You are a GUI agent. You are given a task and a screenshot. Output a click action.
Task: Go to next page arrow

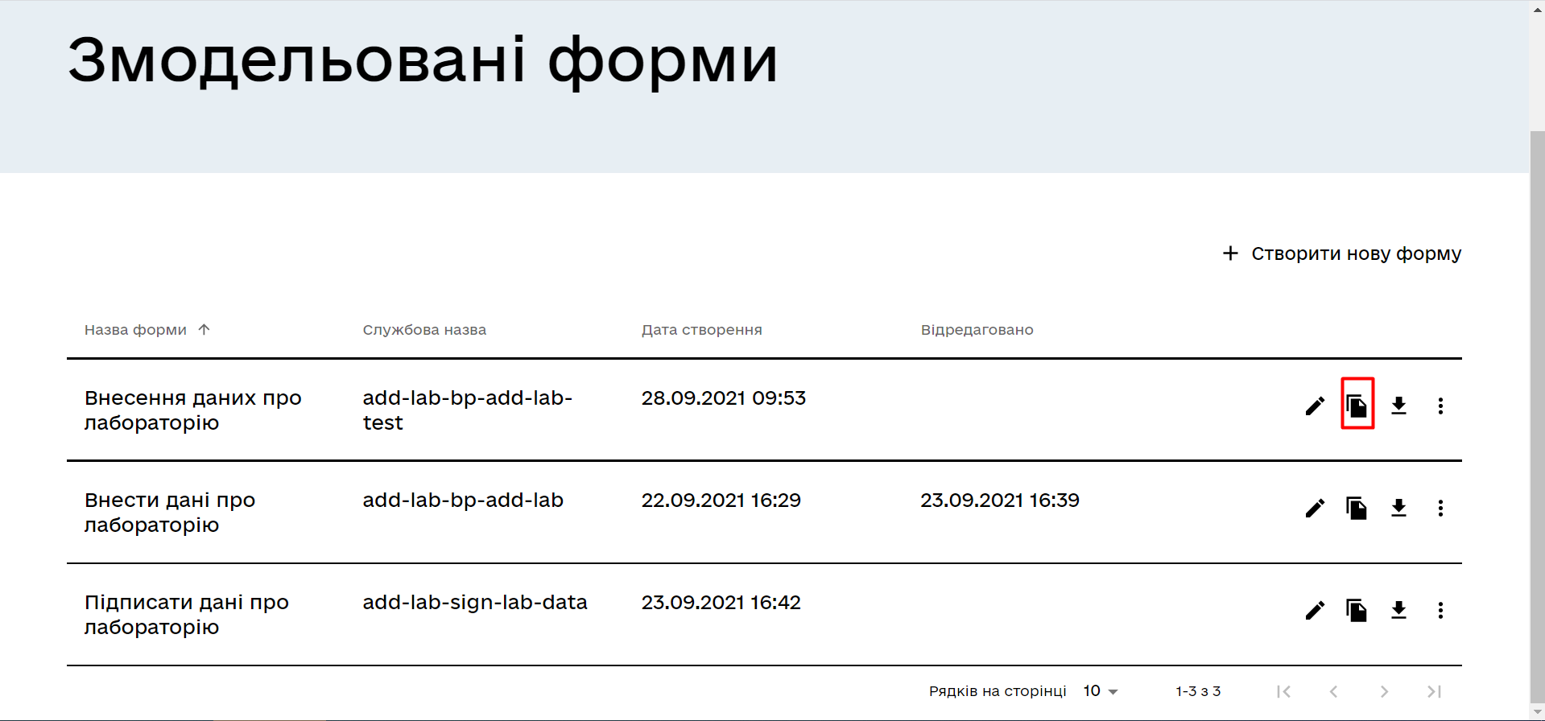[1384, 691]
